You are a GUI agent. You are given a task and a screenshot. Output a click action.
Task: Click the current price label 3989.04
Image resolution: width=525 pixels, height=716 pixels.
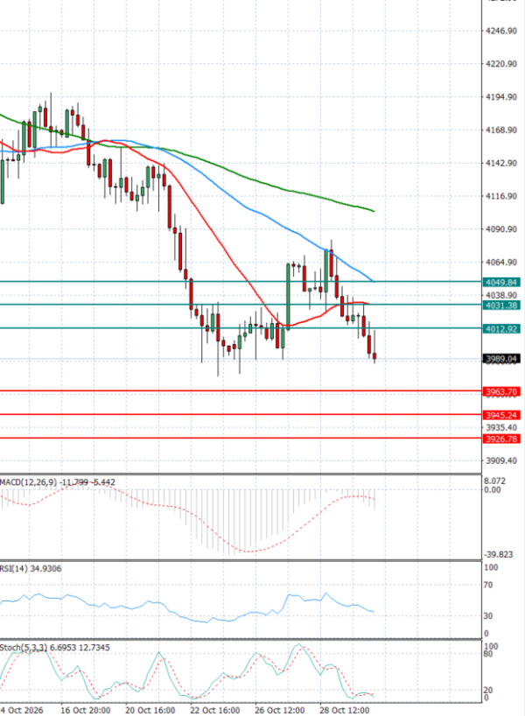pyautogui.click(x=501, y=359)
